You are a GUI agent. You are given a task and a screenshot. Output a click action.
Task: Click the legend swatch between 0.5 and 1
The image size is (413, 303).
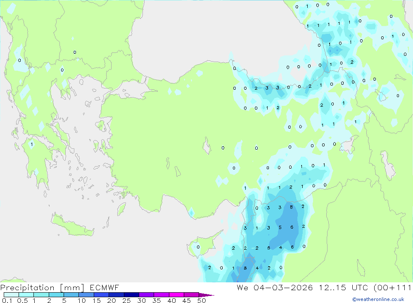pos(26,295)
